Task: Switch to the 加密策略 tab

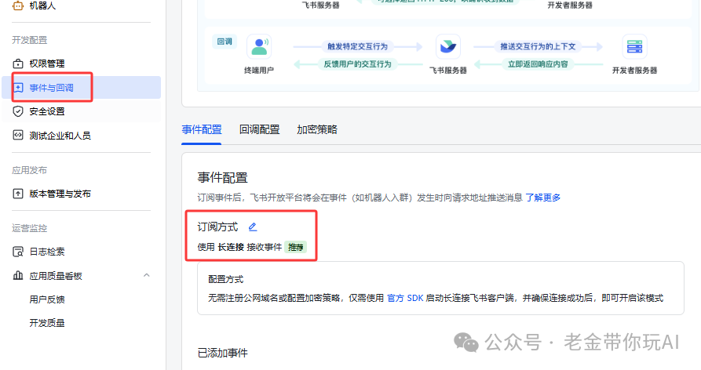Action: click(317, 129)
